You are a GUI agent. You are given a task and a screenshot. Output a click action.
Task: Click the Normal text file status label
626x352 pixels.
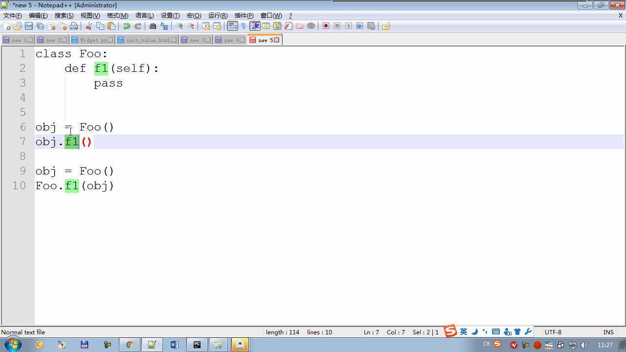click(23, 332)
